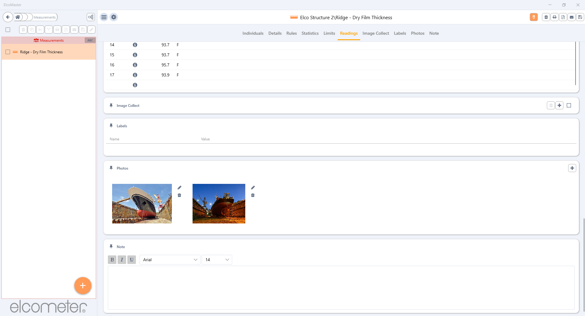Open the ElcoMaster settings gear

click(113, 17)
